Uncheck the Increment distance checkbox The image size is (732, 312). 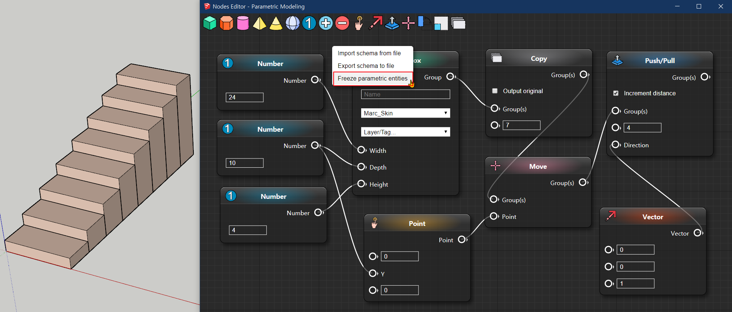point(616,93)
